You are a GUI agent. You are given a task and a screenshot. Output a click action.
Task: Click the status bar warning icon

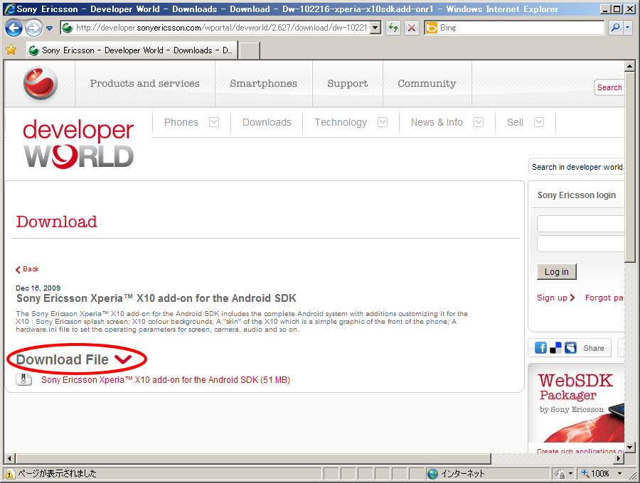coord(9,474)
